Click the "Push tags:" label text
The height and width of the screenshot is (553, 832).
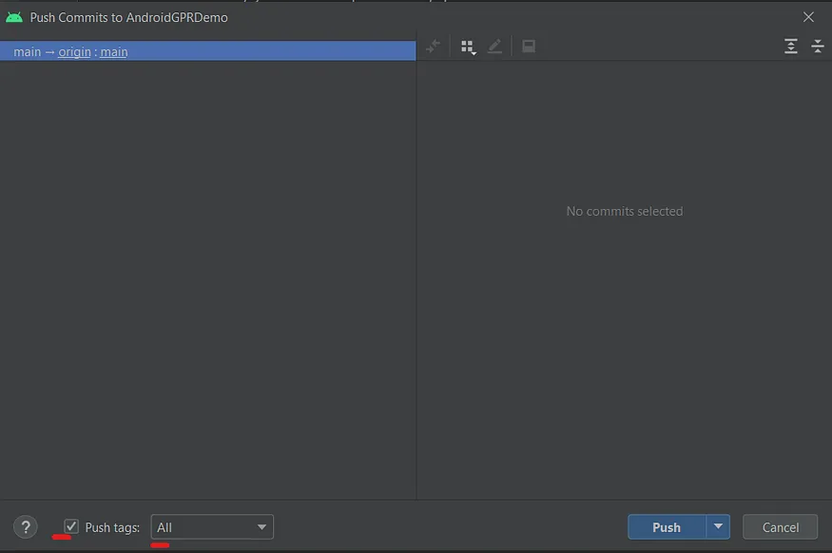[112, 527]
